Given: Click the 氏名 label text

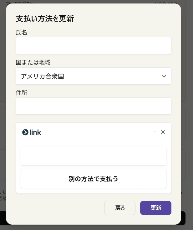Looking at the screenshot, I should coord(21,32).
